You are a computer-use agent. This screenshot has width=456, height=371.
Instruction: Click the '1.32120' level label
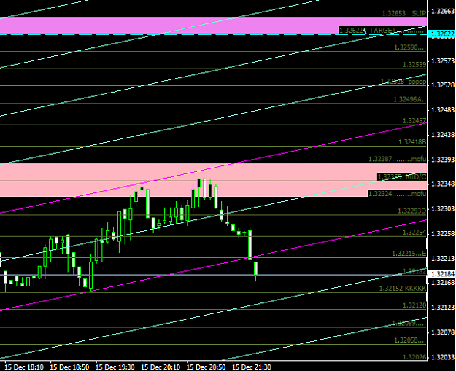point(414,305)
